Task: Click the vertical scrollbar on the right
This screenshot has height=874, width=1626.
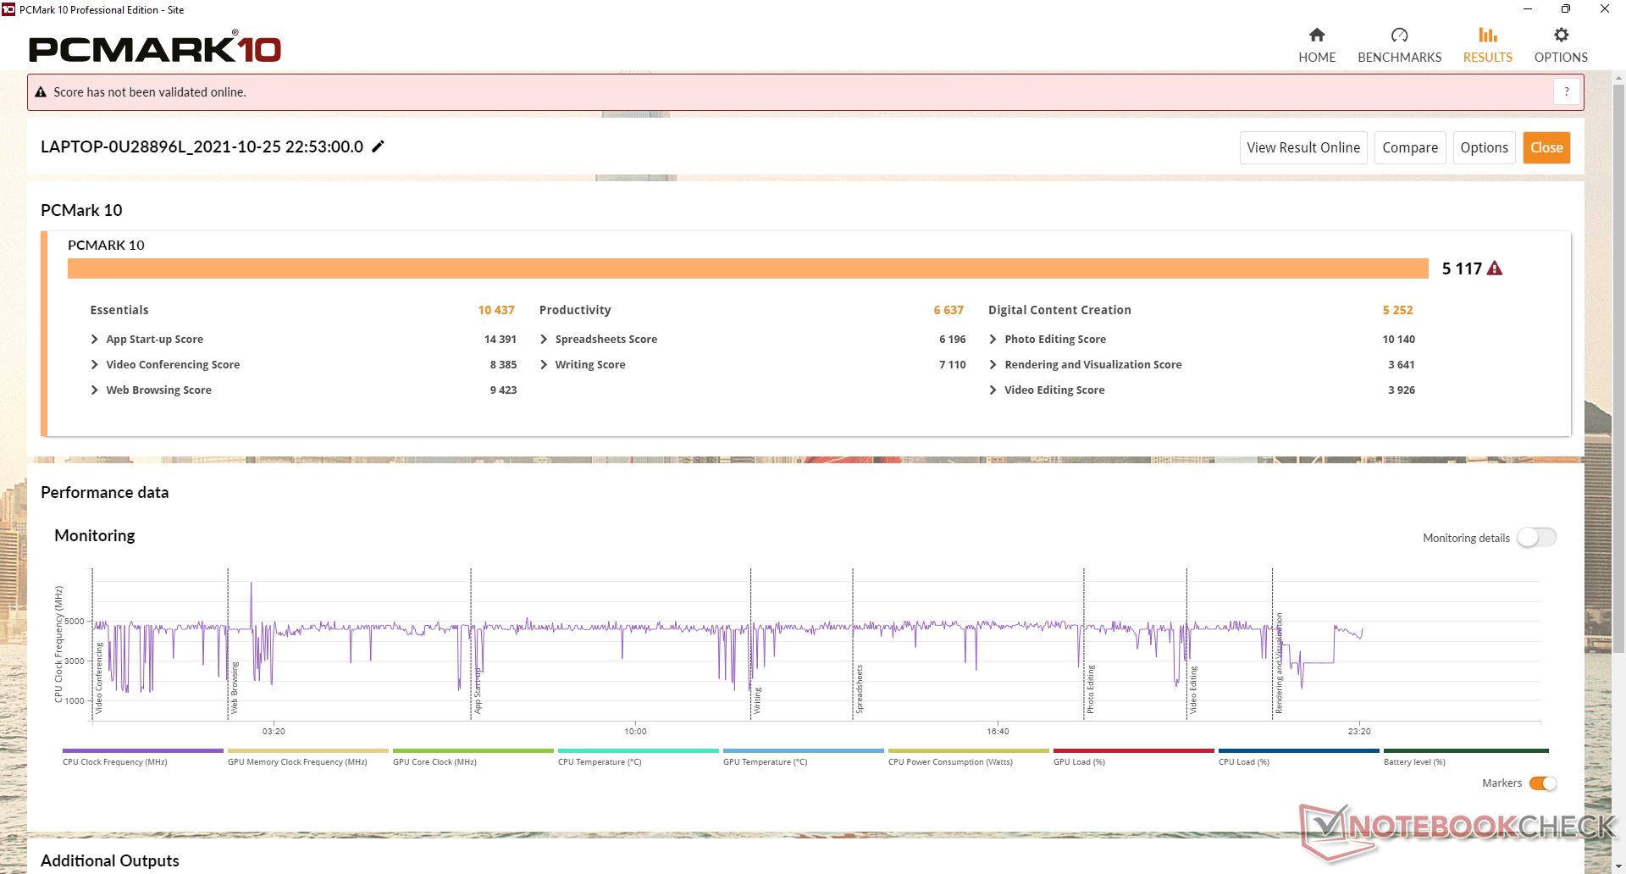Action: click(1618, 364)
